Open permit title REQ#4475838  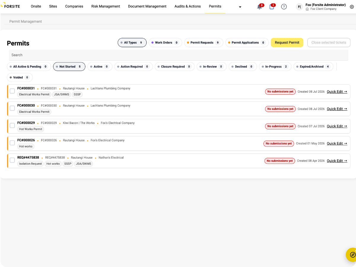pyautogui.click(x=28, y=158)
